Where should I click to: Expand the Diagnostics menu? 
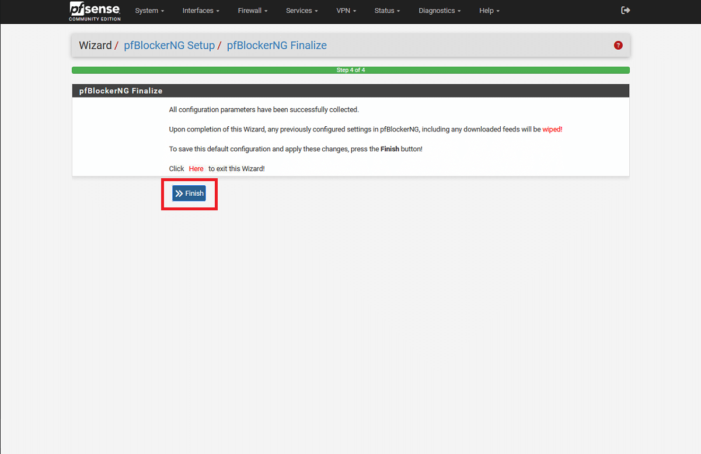click(x=440, y=11)
